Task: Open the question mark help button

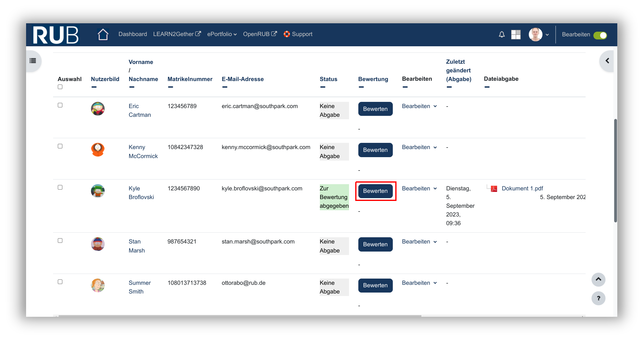Action: pos(598,298)
